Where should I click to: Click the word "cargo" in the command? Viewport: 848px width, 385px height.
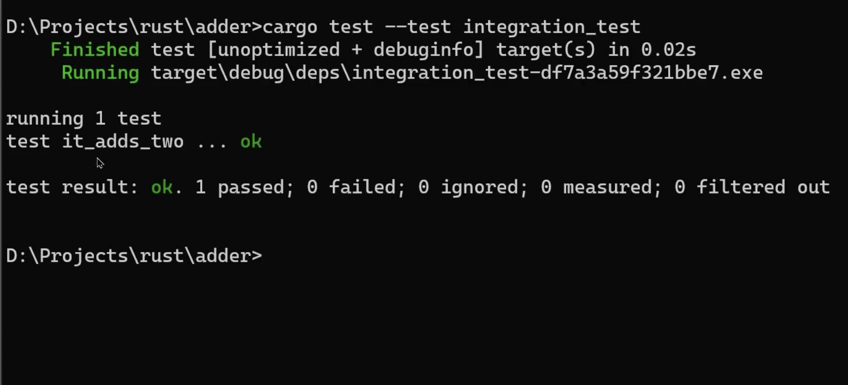coord(289,27)
